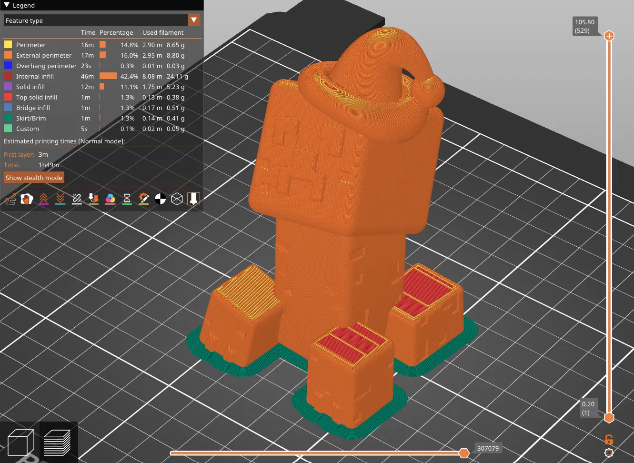Toggle Seams broken-chain icon
Viewport: 634px width, 463px height.
tap(77, 199)
